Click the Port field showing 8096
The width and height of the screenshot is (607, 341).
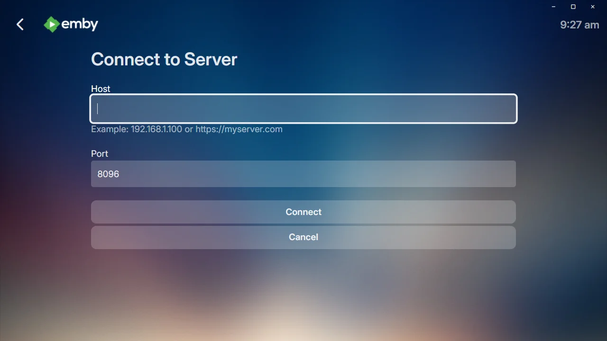tap(303, 174)
